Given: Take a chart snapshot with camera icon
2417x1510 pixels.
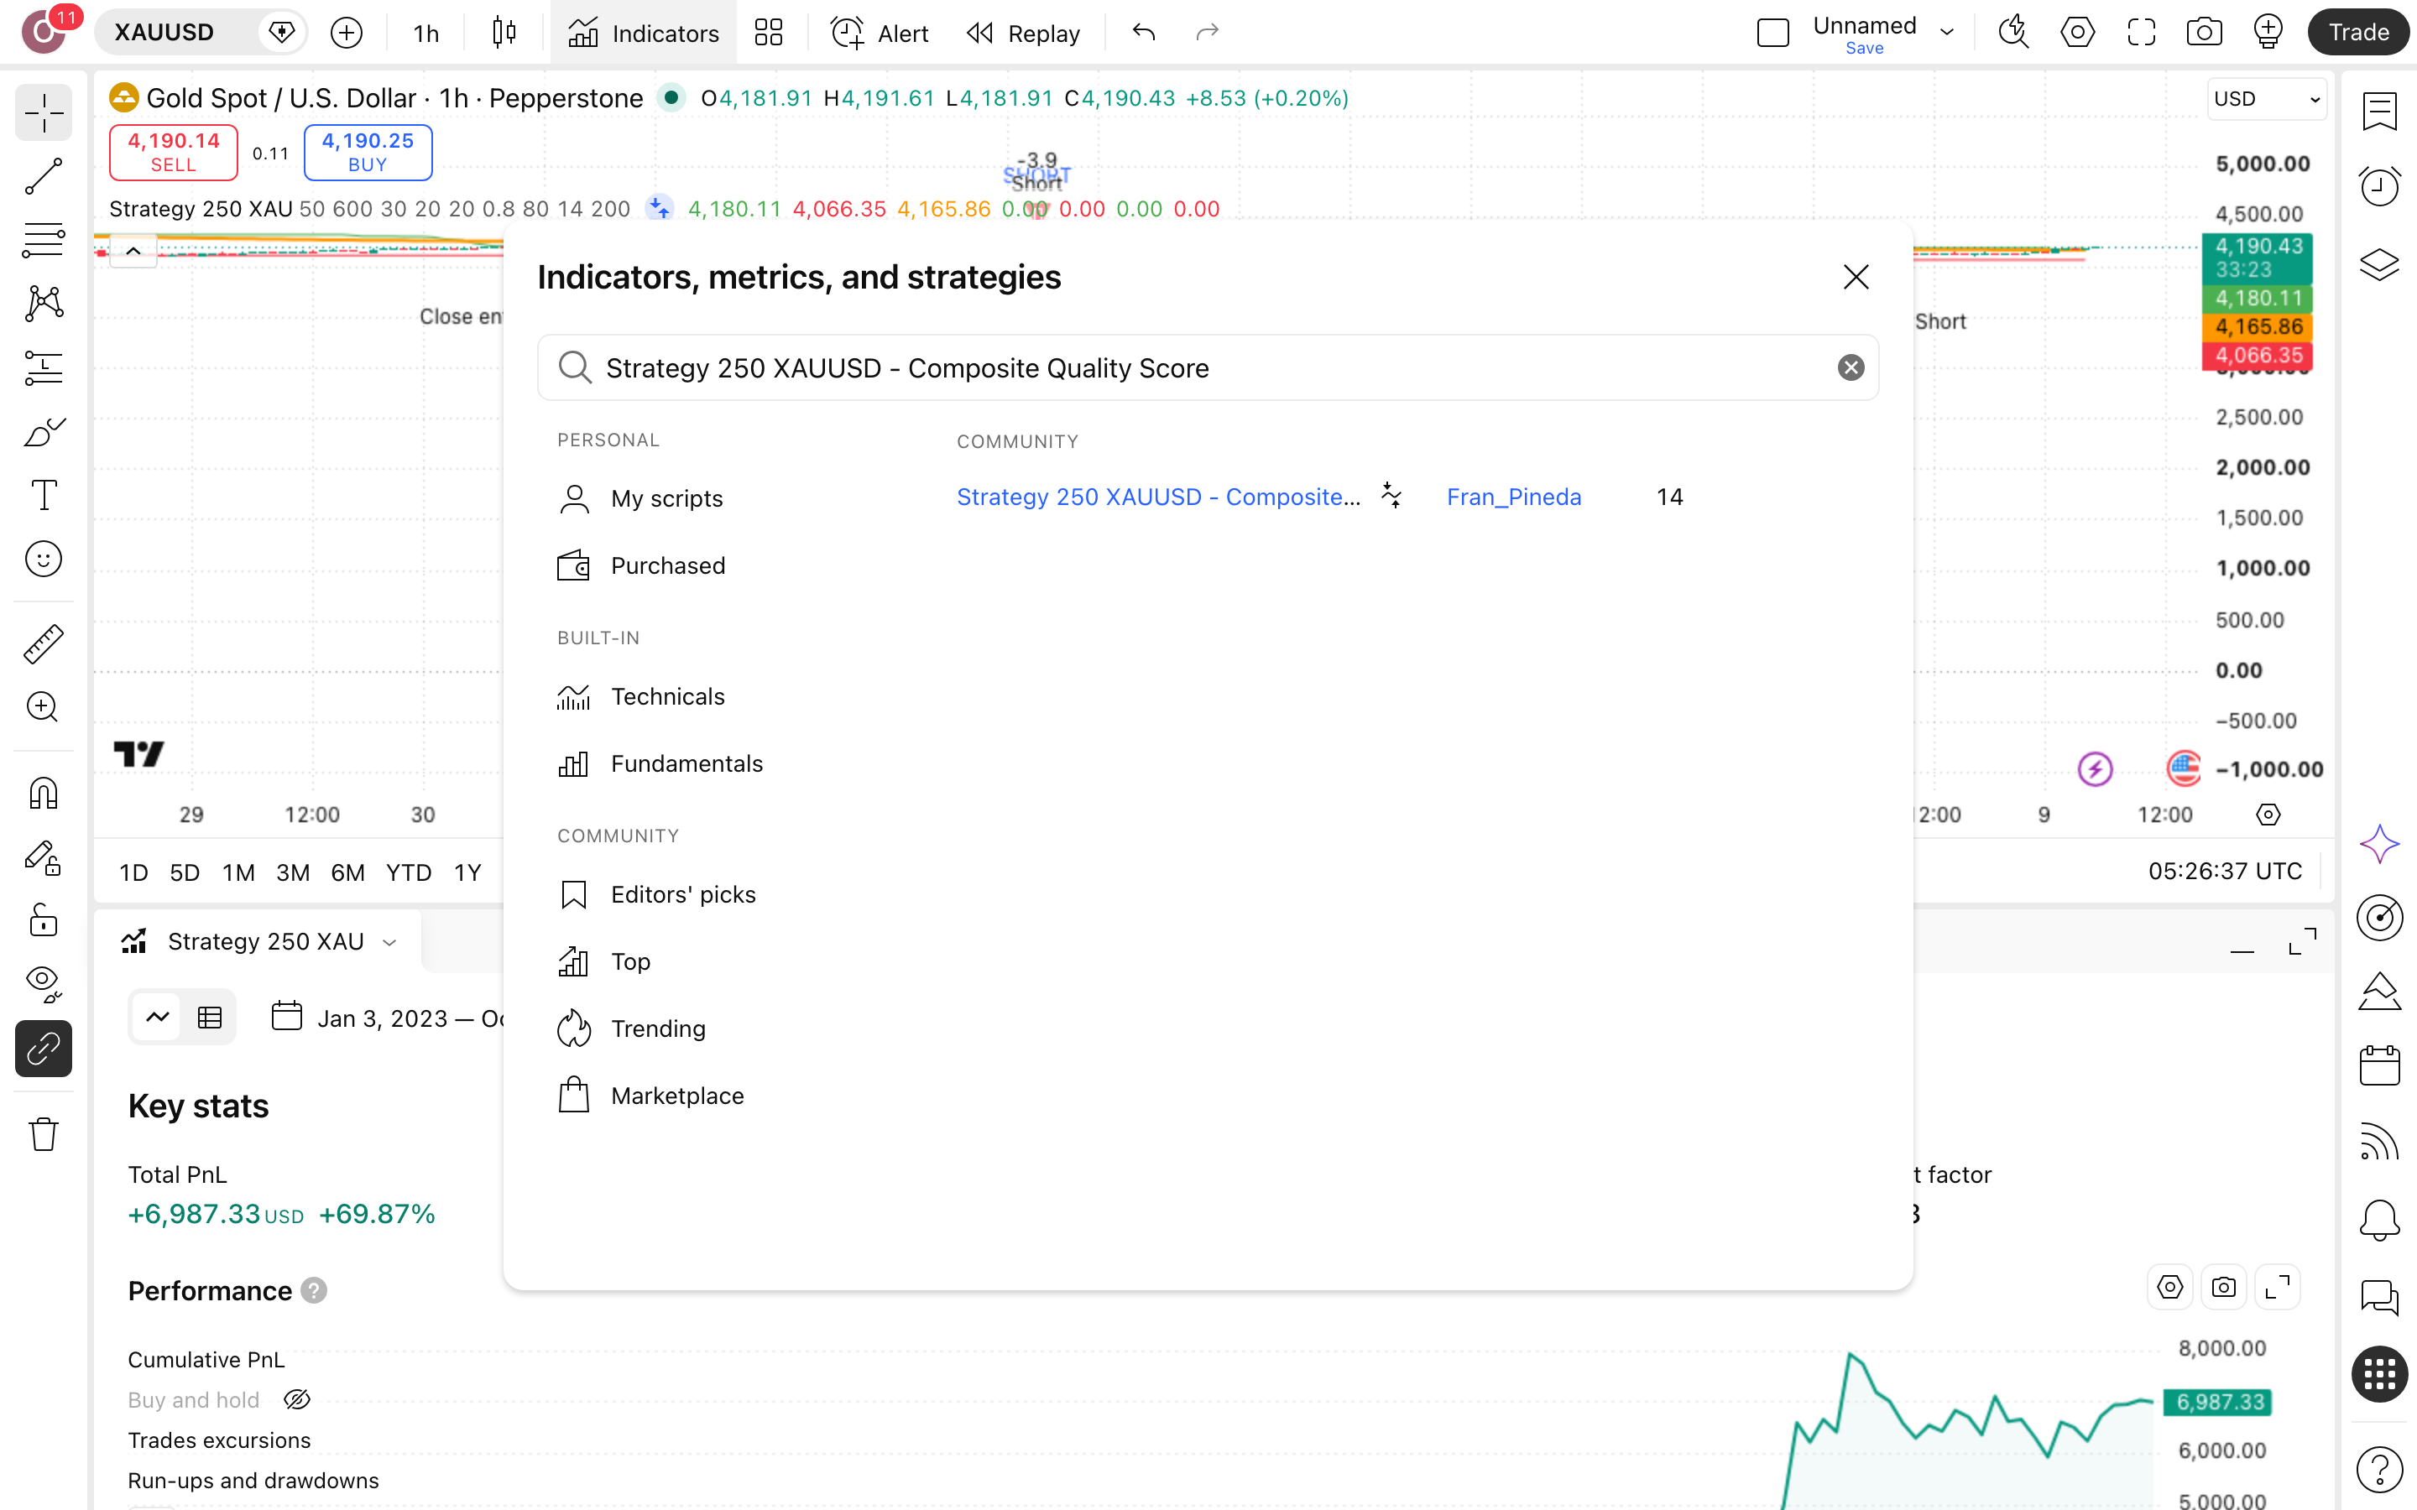Looking at the screenshot, I should 2203,33.
